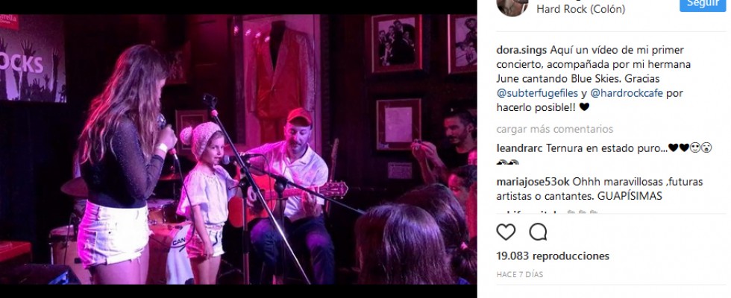This screenshot has height=298, width=731.
Task: Play the concert video
Action: point(238,149)
